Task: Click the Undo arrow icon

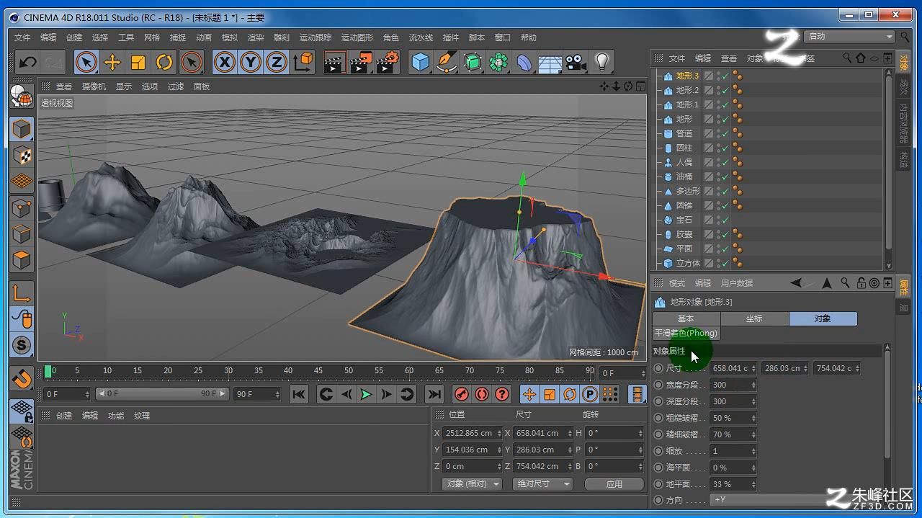Action: click(x=27, y=63)
